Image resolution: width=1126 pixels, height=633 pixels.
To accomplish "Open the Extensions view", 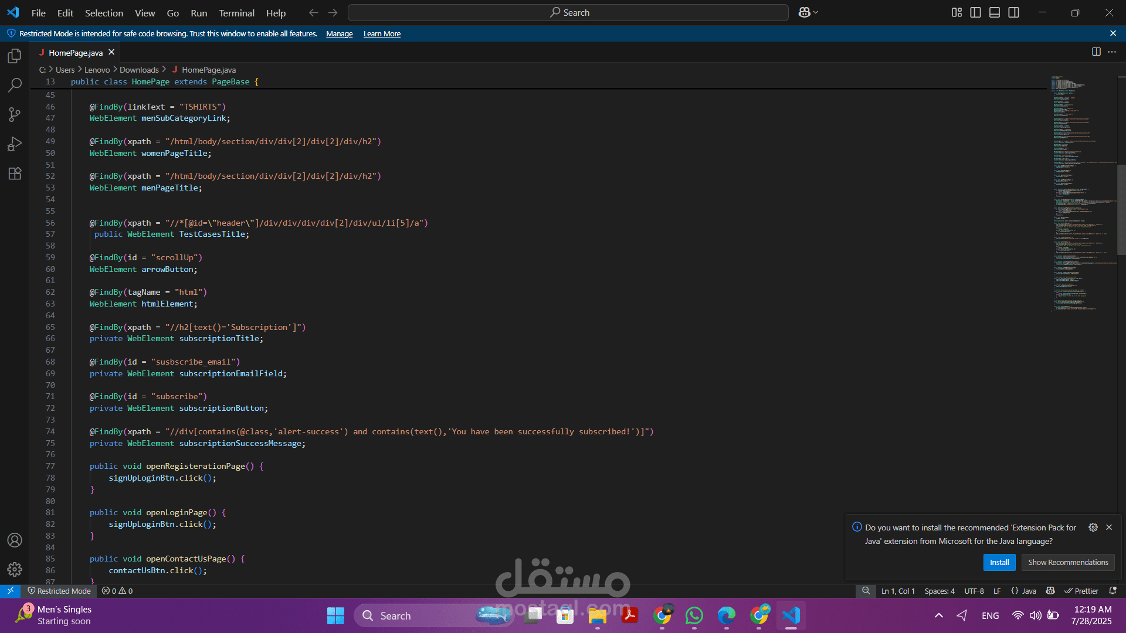I will 15,173.
